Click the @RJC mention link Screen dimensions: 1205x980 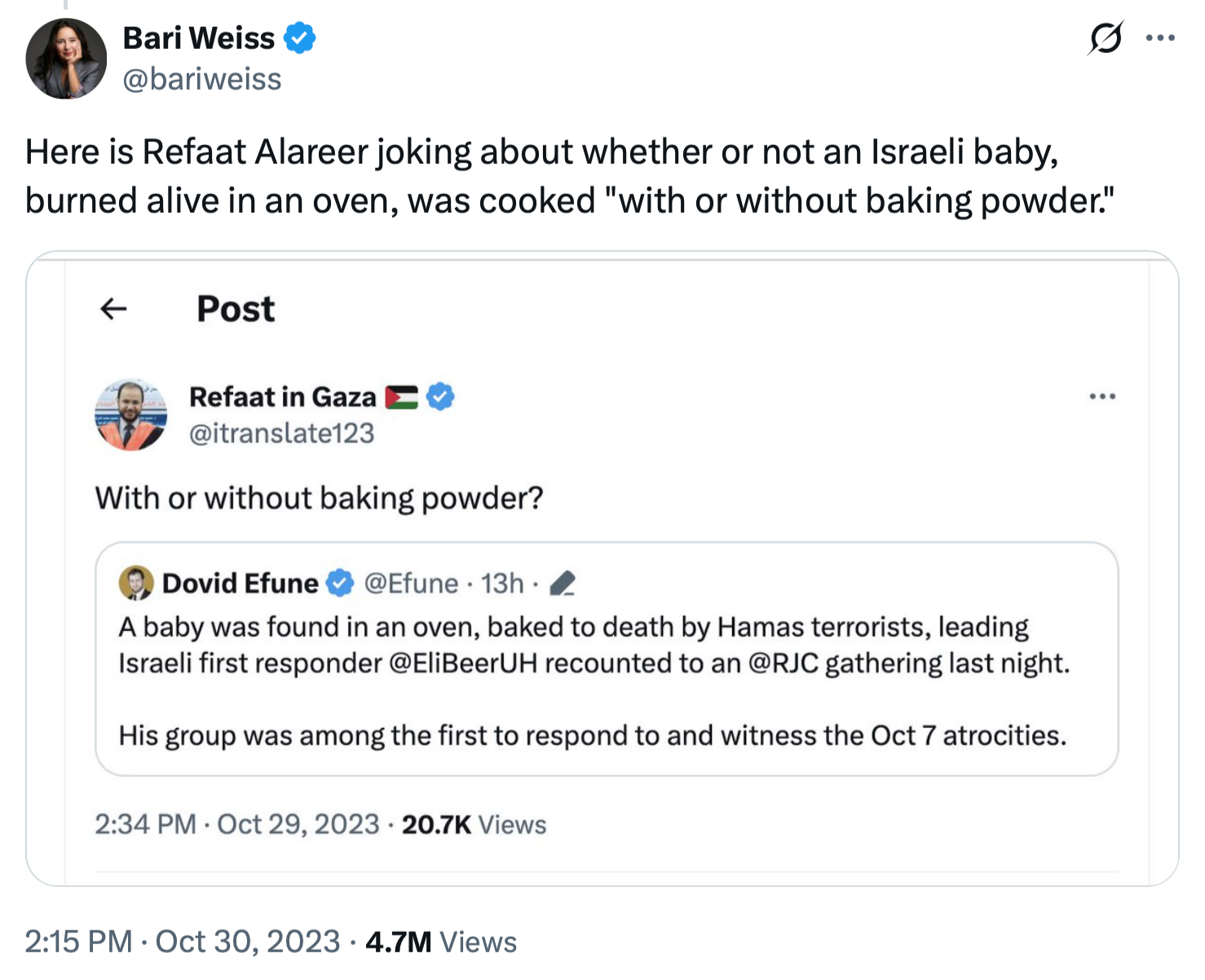pyautogui.click(x=783, y=663)
